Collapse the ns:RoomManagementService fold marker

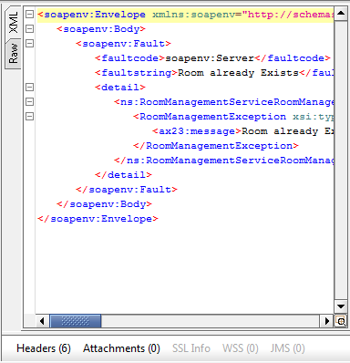29,101
